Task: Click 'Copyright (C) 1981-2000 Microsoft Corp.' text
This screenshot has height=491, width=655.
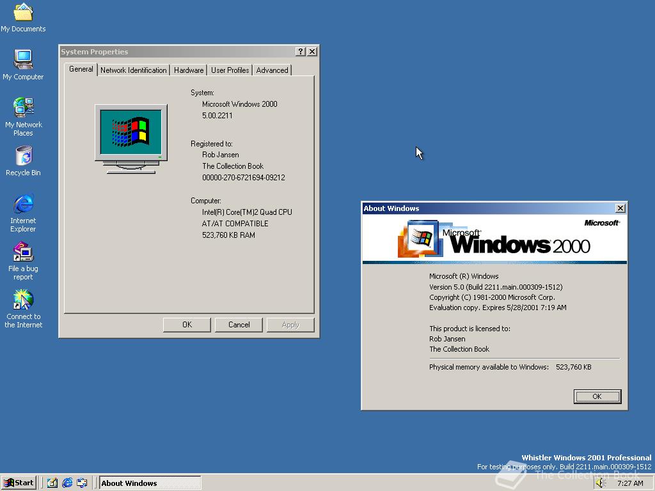Action: pos(492,297)
